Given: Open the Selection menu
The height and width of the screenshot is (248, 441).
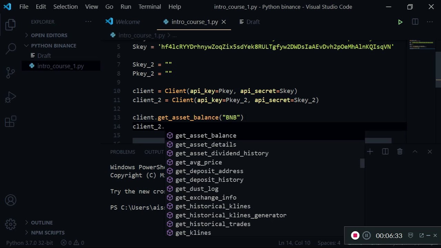Looking at the screenshot, I should 65,7.
